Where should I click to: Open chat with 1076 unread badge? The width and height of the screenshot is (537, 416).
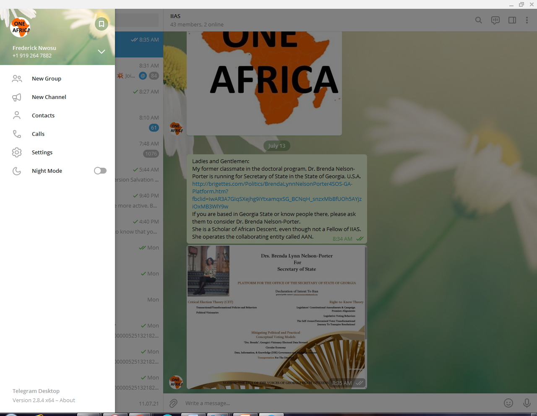tap(139, 148)
